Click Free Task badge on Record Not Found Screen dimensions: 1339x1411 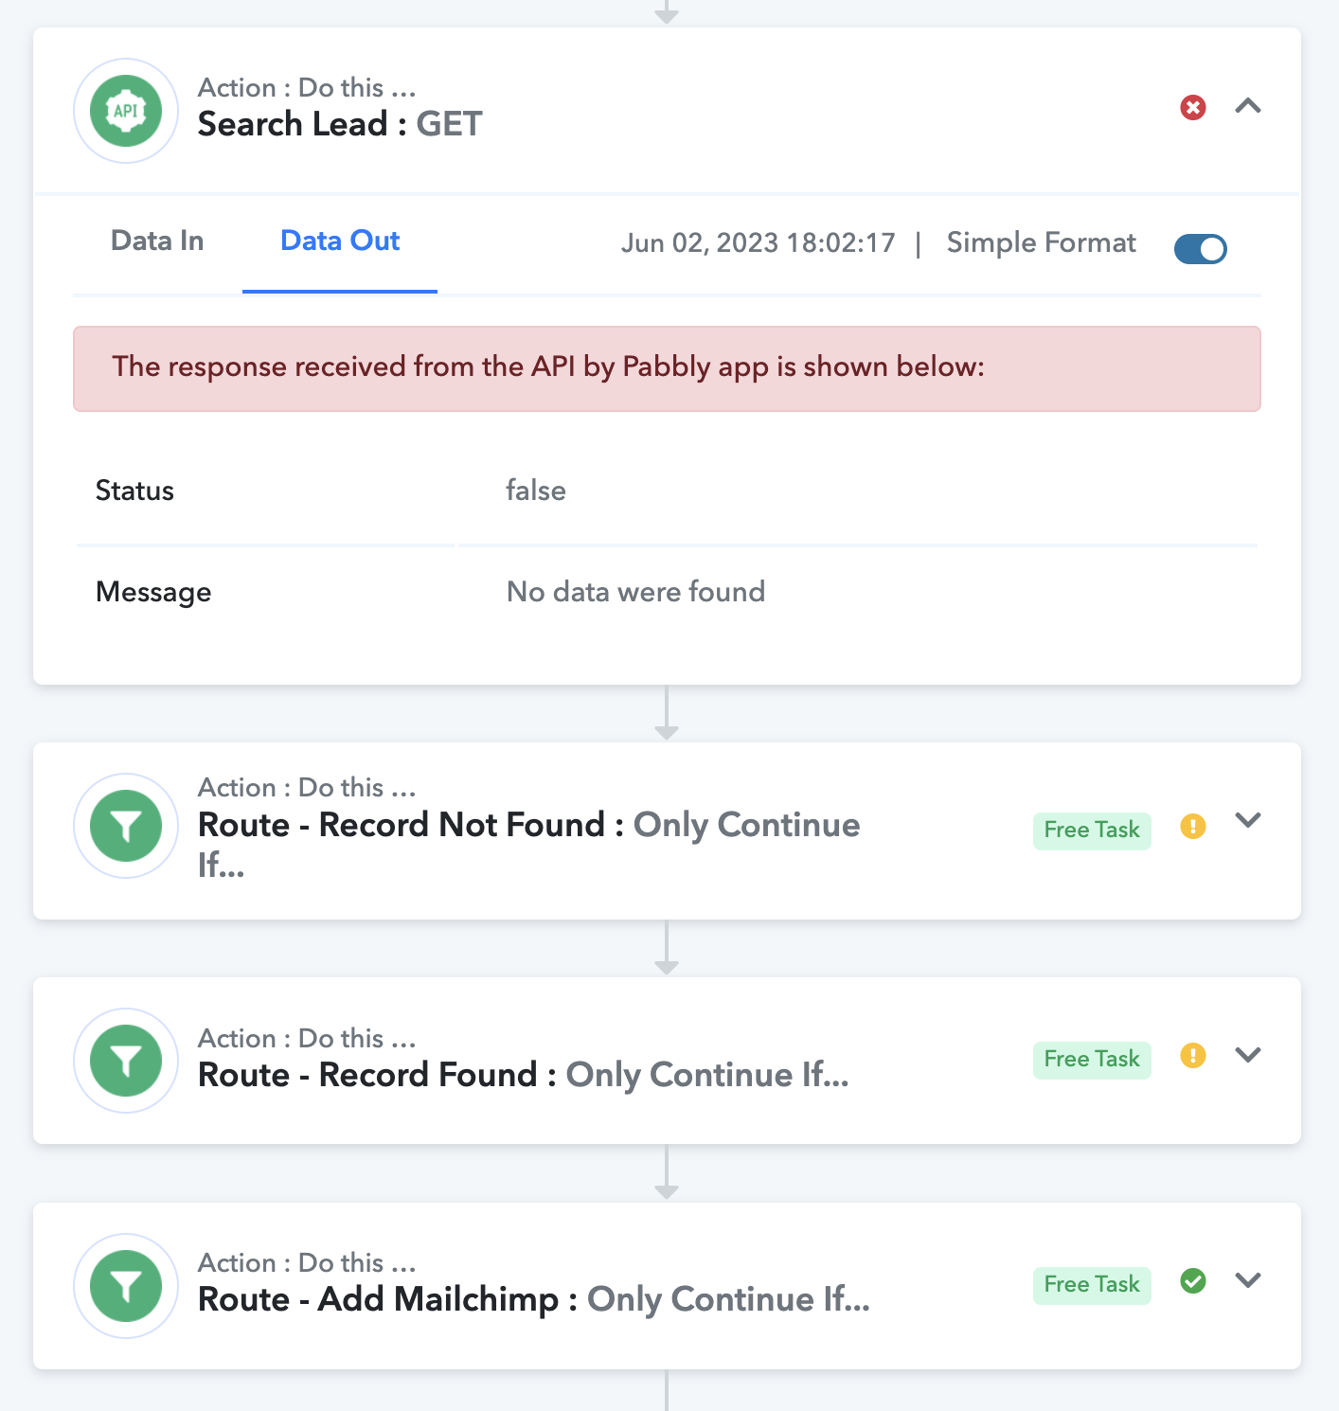coord(1092,831)
